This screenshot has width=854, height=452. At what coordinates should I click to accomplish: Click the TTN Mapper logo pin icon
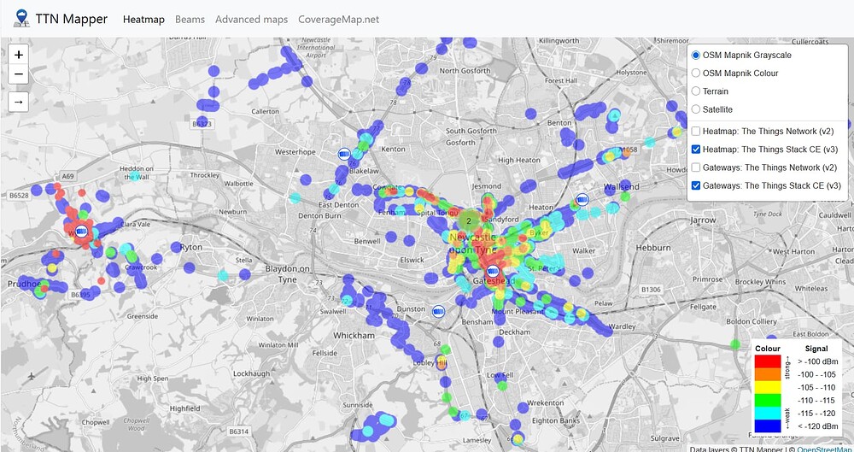point(21,18)
